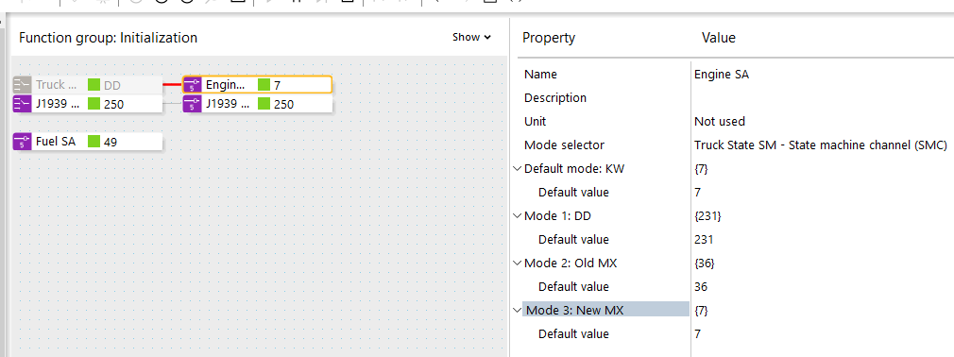
Task: Select the Mode 1: DD row label
Action: point(558,216)
